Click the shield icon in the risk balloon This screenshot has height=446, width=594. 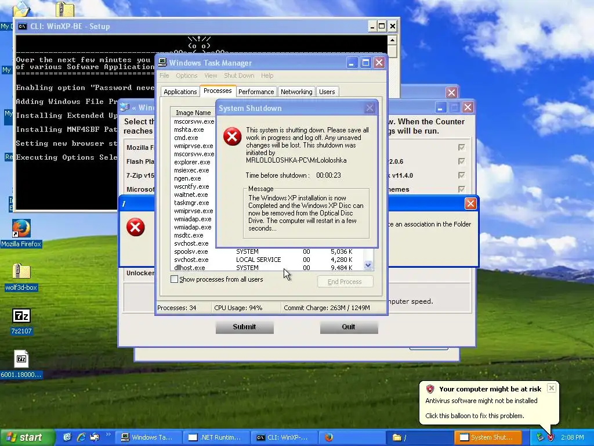(x=430, y=389)
